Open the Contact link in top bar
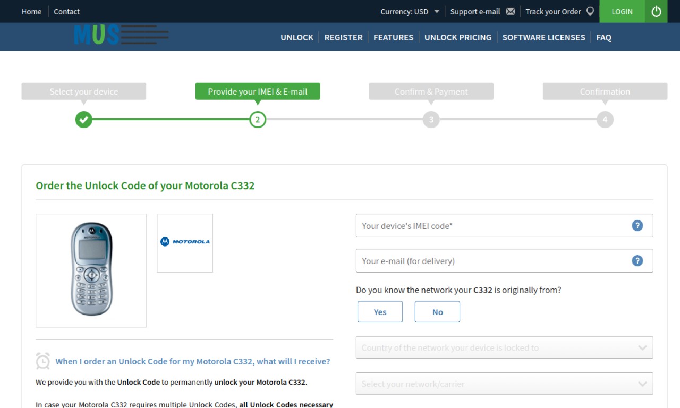Viewport: 680px width, 408px height. click(67, 12)
